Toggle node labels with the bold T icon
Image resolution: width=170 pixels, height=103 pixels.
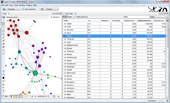[x=11, y=96]
